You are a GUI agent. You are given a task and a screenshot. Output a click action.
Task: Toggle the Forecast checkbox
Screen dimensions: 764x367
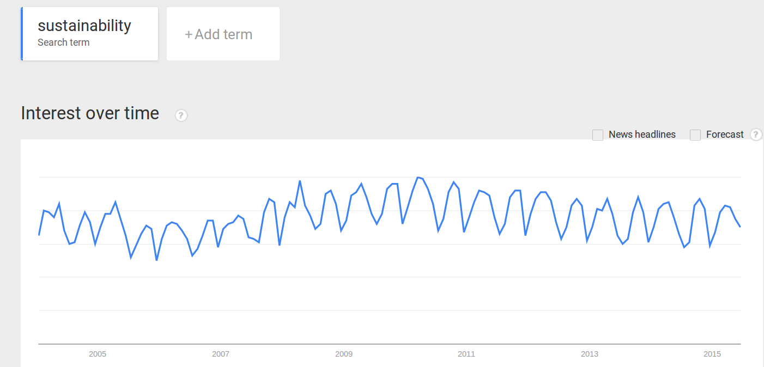[x=695, y=134]
